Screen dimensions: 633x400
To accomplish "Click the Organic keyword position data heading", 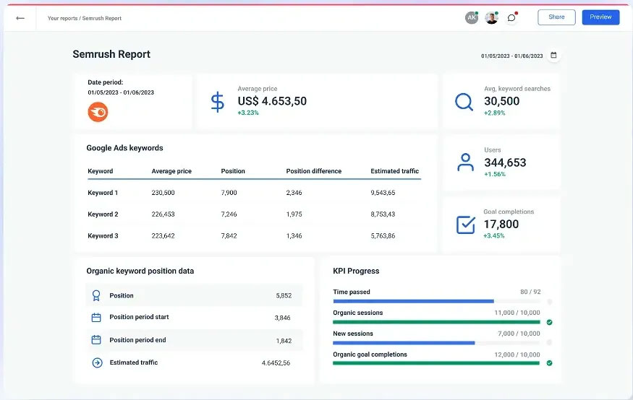I will tap(140, 271).
